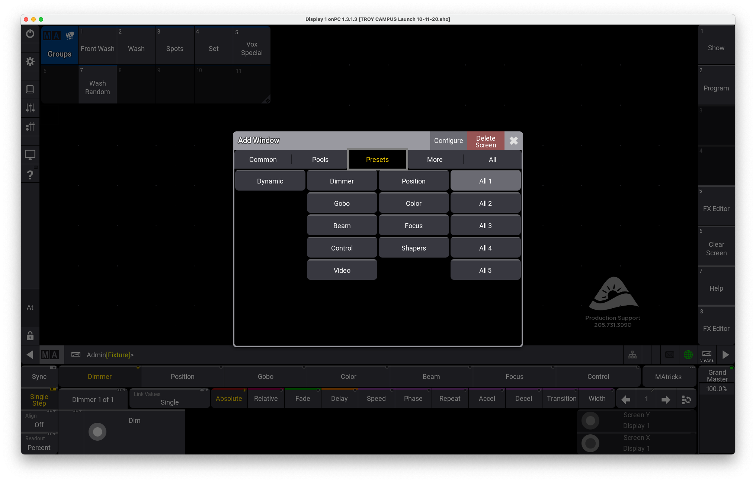The width and height of the screenshot is (756, 482).
Task: Toggle Single Step playback mode
Action: point(39,399)
